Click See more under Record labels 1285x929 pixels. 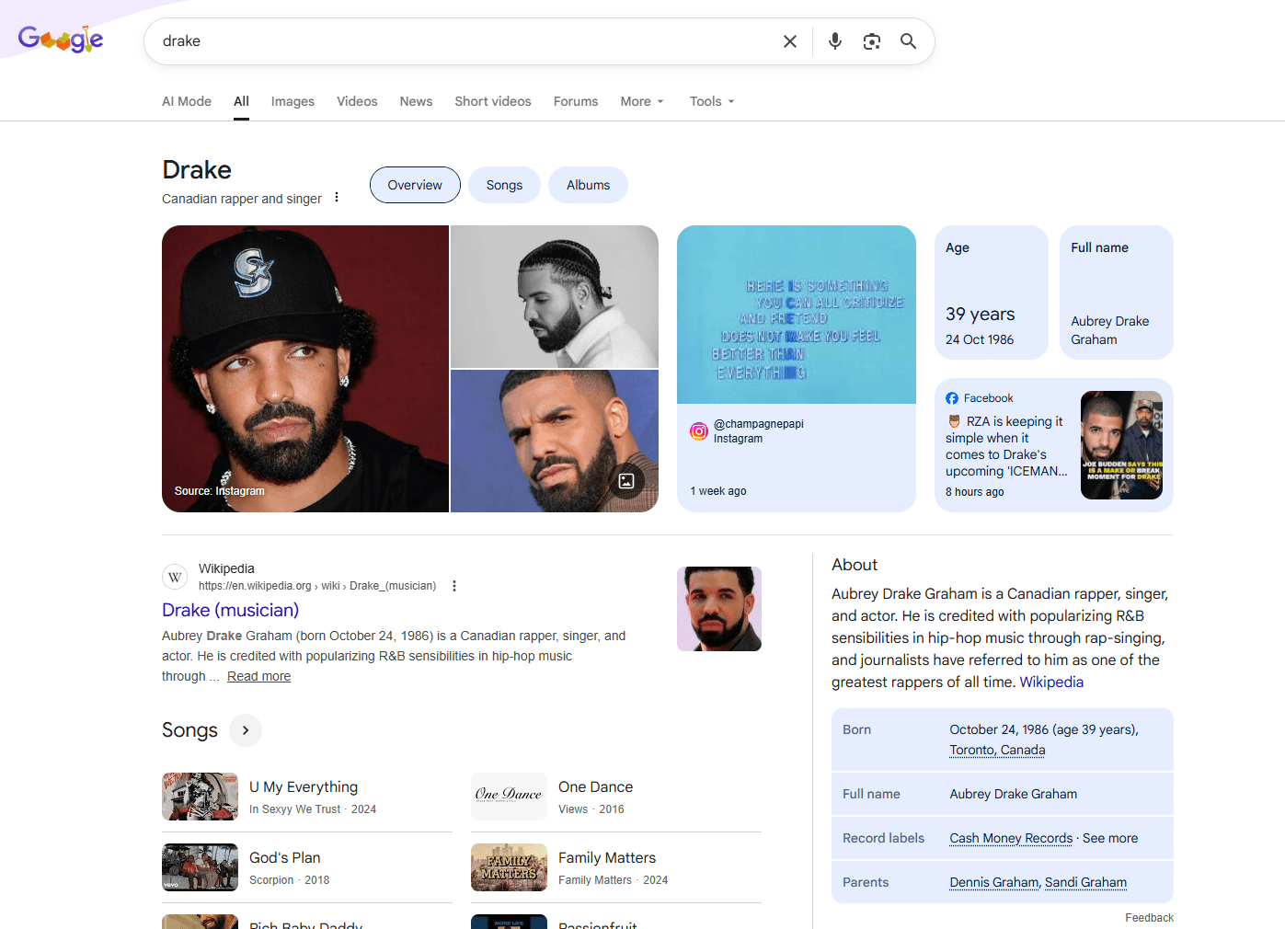tap(1110, 838)
